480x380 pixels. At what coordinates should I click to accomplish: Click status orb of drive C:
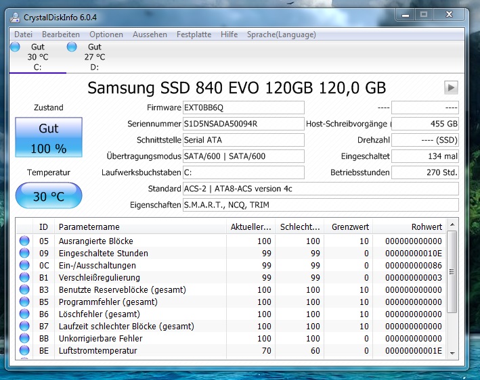[x=15, y=47]
